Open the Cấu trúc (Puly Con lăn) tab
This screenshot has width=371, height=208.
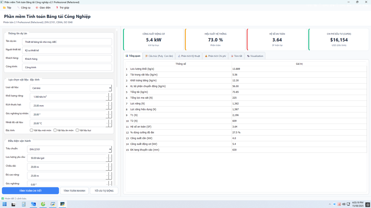click(159, 56)
